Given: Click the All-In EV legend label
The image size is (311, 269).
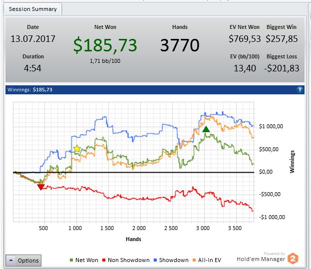Looking at the screenshot, I should 210,260.
